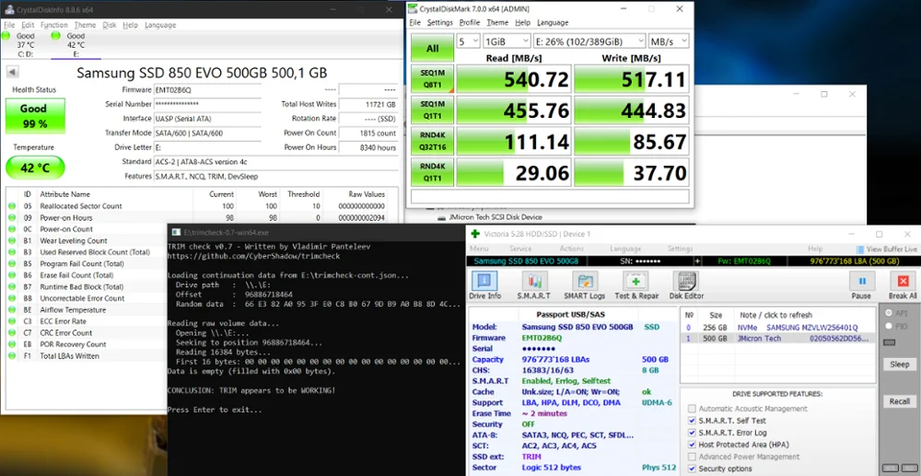The height and width of the screenshot is (476, 921).
Task: Click the back arrow in CrystalDiskInfo
Action: [x=12, y=72]
